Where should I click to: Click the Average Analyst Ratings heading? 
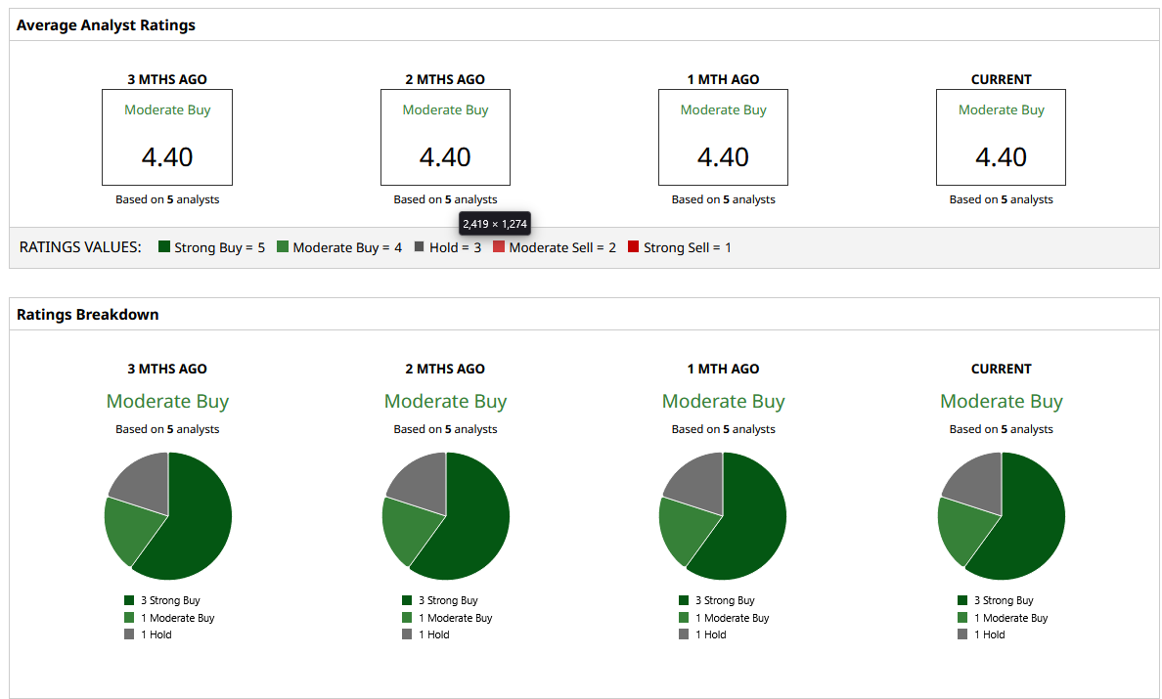(106, 25)
